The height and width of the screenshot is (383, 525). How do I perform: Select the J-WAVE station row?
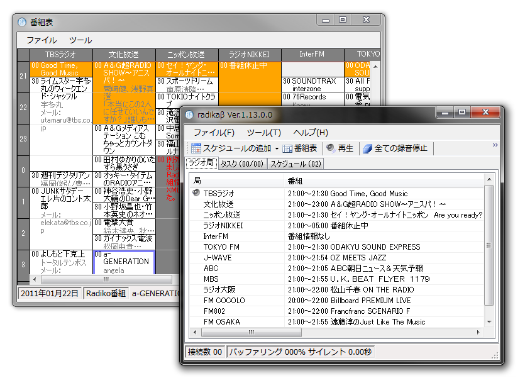[337, 258]
